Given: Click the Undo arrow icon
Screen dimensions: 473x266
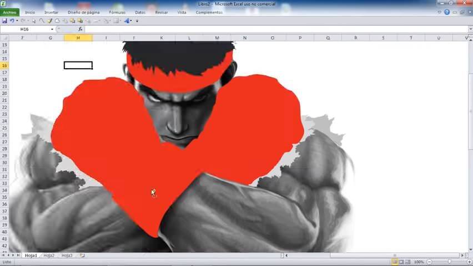Looking at the screenshot, I should [x=12, y=21].
